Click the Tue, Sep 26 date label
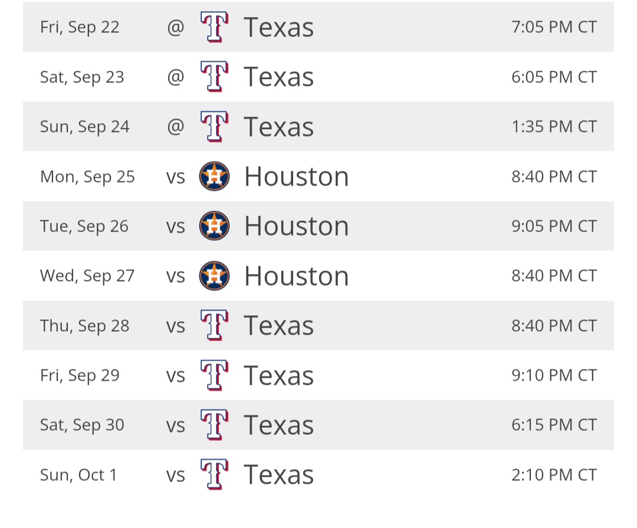Screen dimensions: 637x528 [84, 226]
